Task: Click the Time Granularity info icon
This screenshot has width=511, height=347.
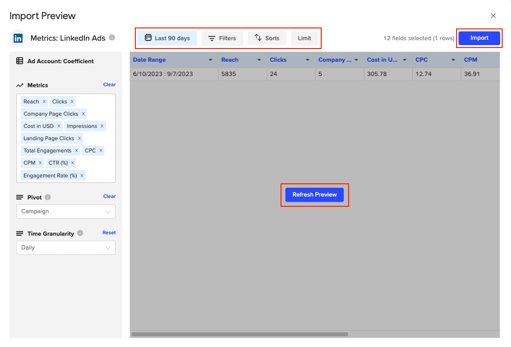Action: pyautogui.click(x=80, y=233)
